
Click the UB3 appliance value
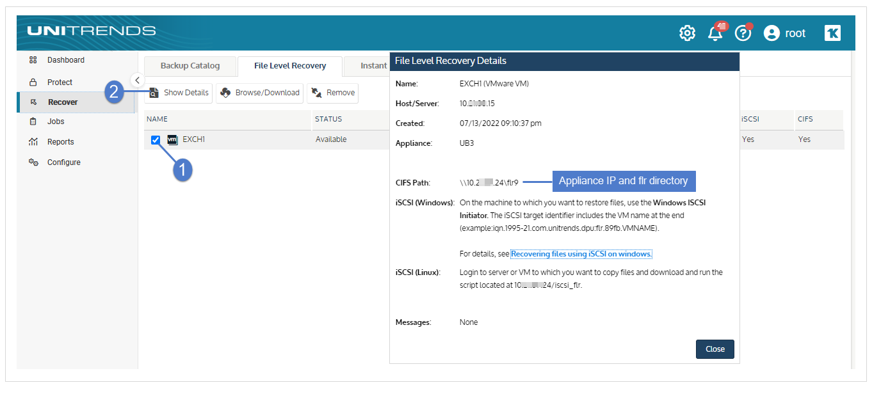tap(467, 144)
